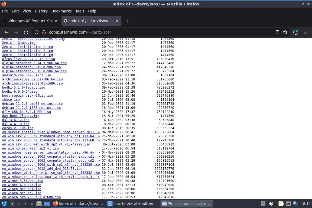Open the system start menu icon
This screenshot has height=208, width=312.
[x=4, y=204]
